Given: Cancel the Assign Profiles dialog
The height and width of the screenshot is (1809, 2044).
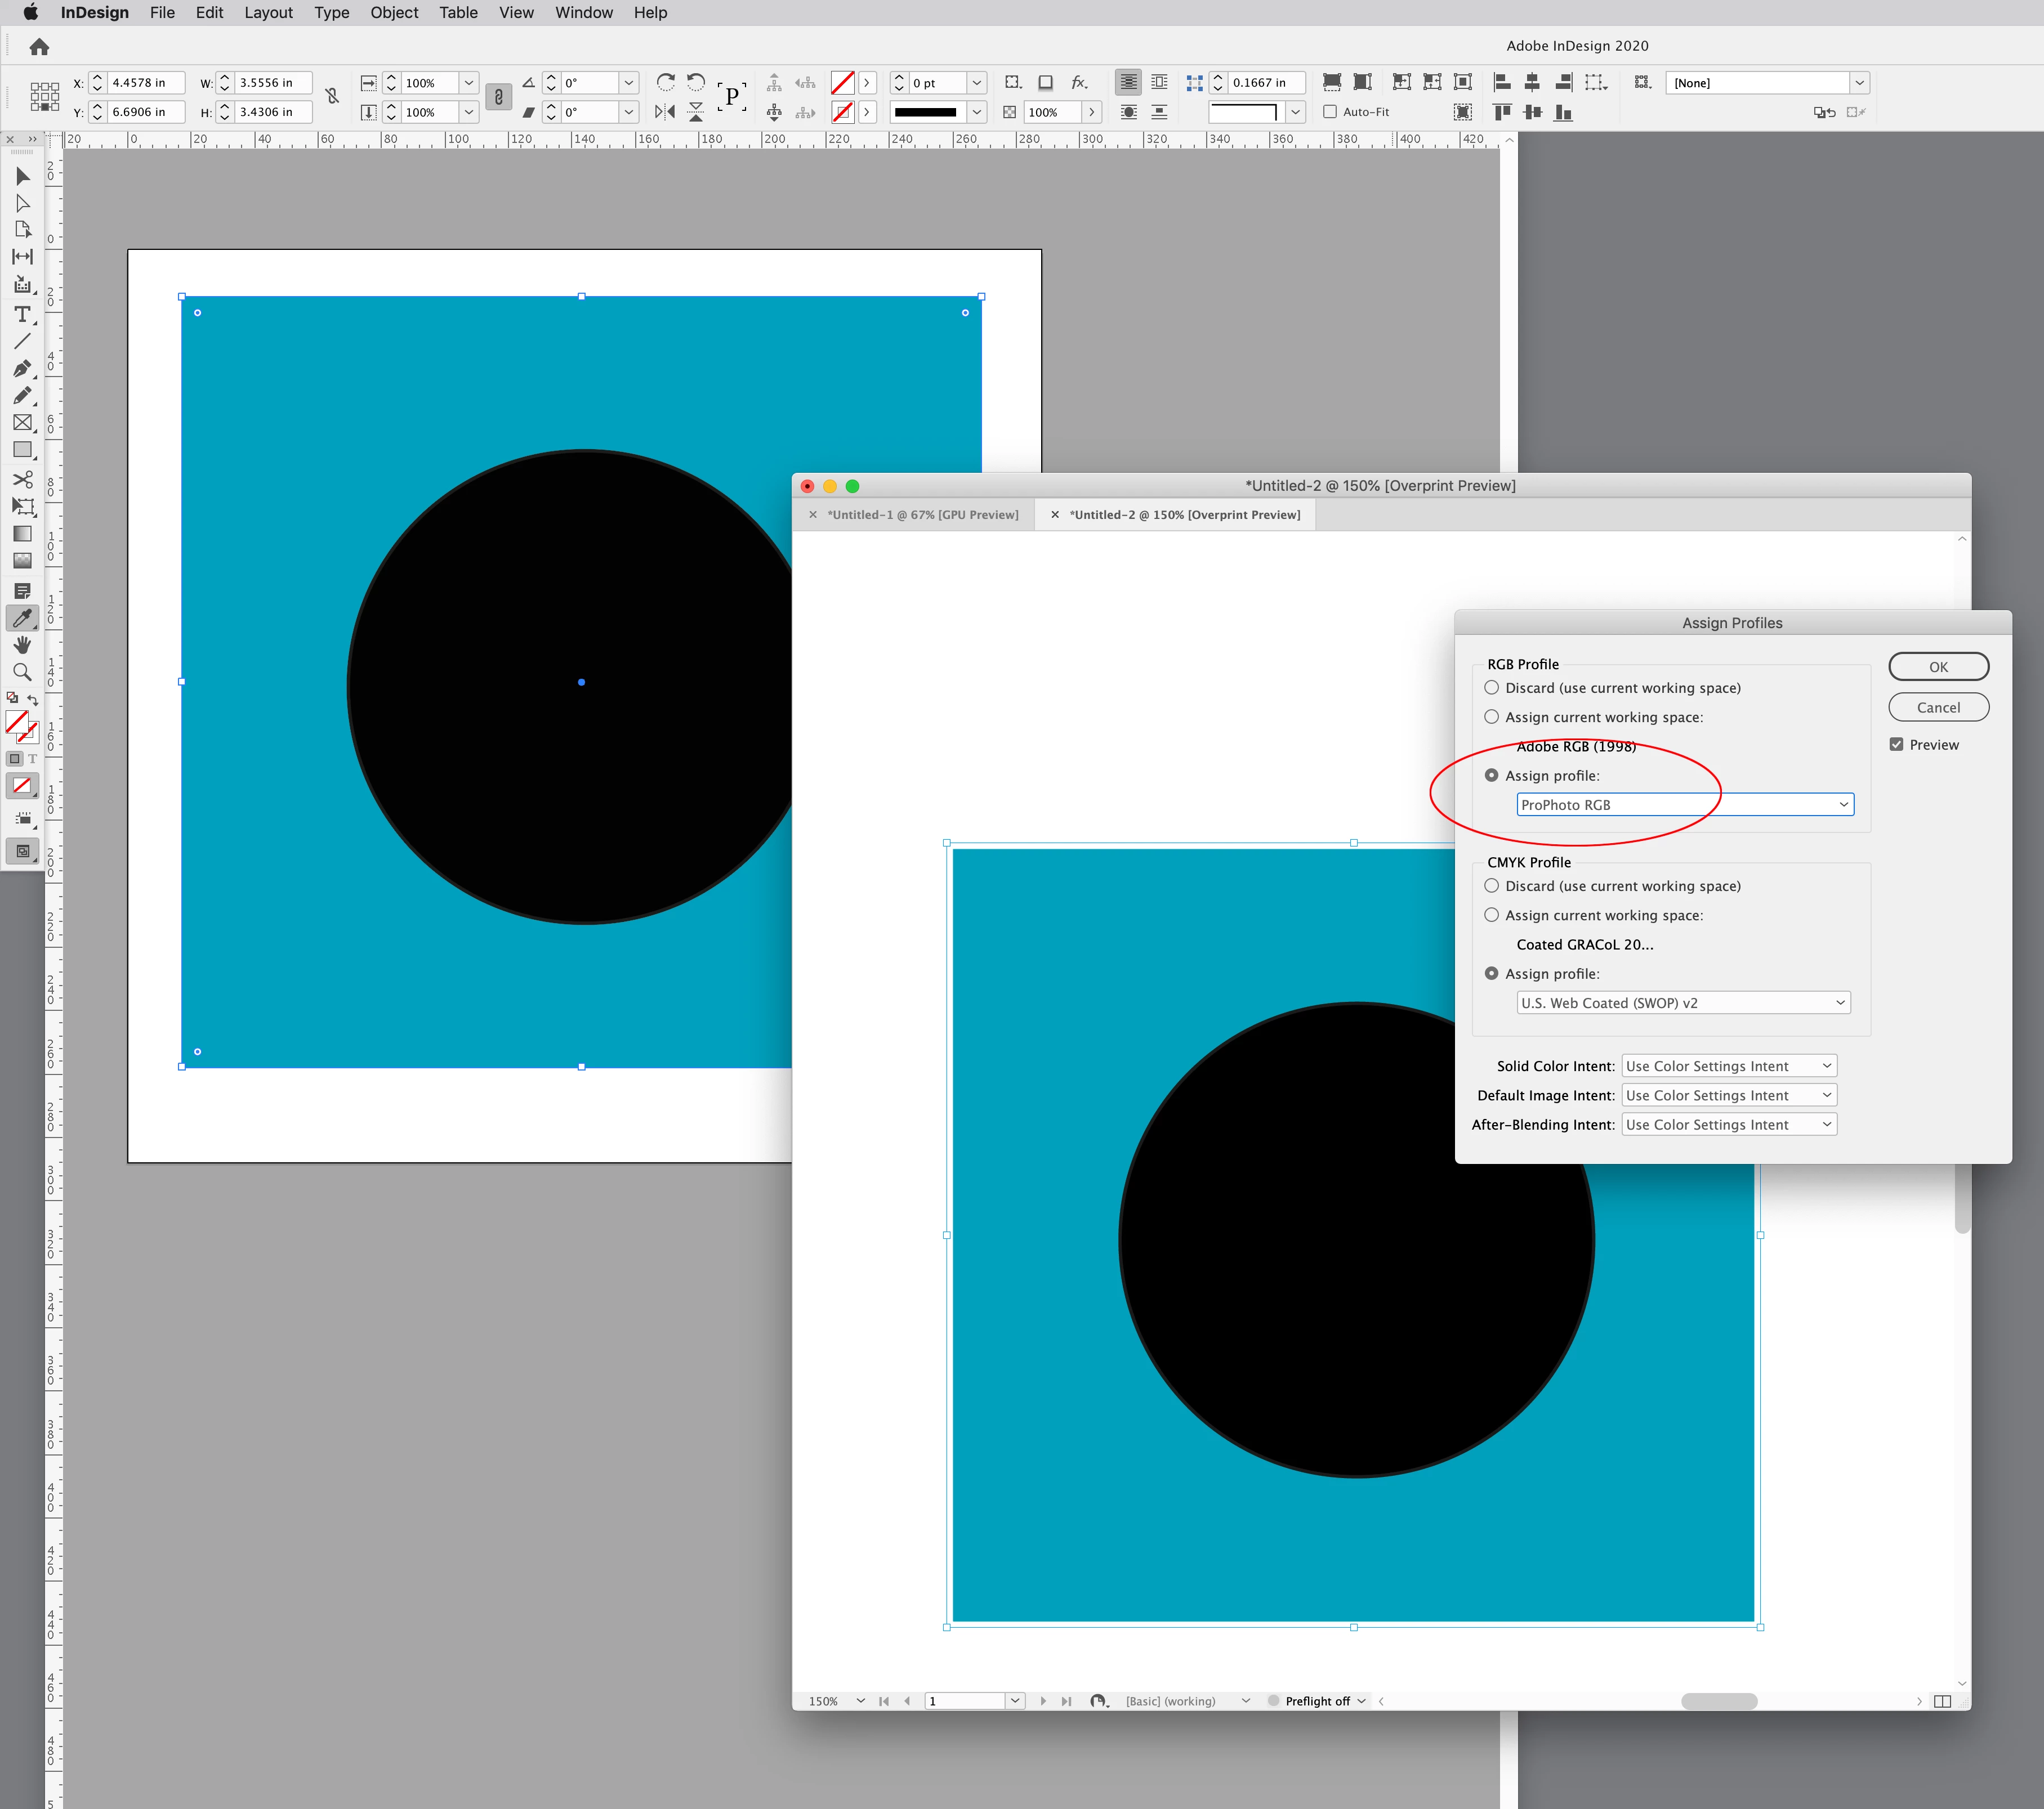Looking at the screenshot, I should pos(1937,708).
